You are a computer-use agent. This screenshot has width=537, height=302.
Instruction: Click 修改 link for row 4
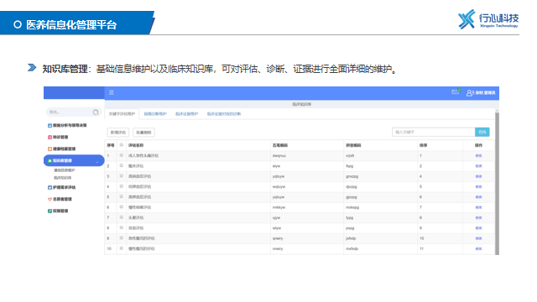pos(478,187)
